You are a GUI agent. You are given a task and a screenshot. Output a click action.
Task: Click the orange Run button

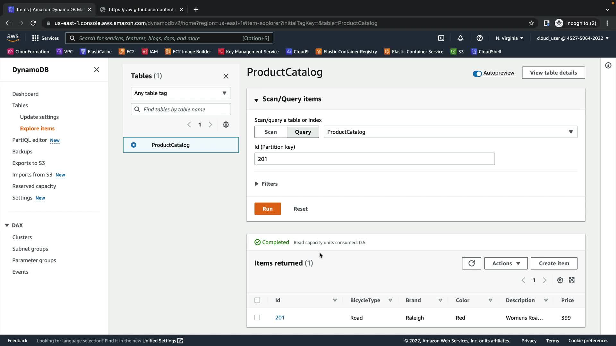tap(267, 209)
